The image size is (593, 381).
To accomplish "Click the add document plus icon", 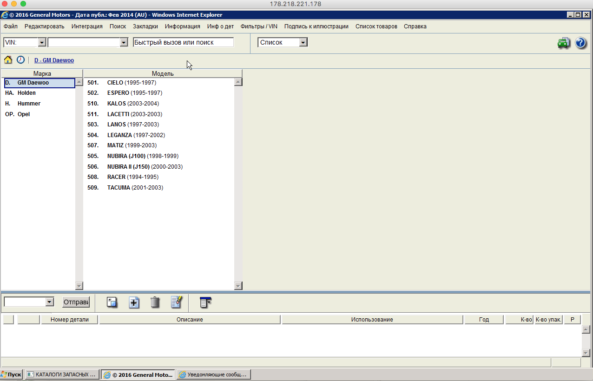I will point(134,302).
